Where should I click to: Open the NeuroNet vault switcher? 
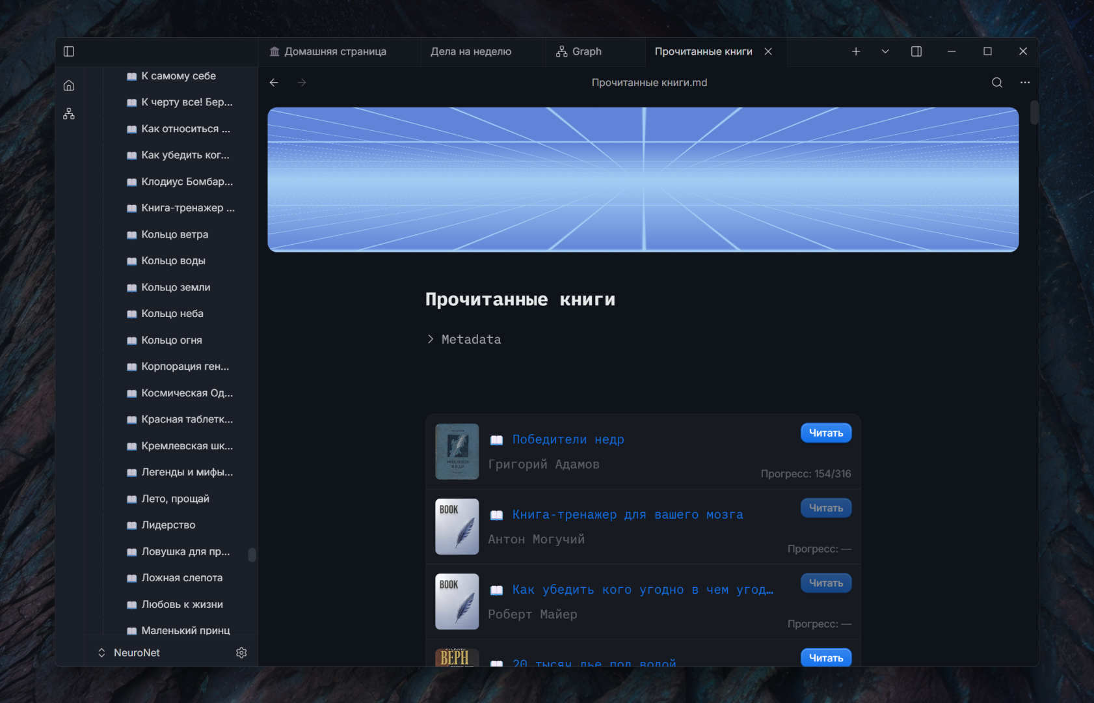[129, 653]
